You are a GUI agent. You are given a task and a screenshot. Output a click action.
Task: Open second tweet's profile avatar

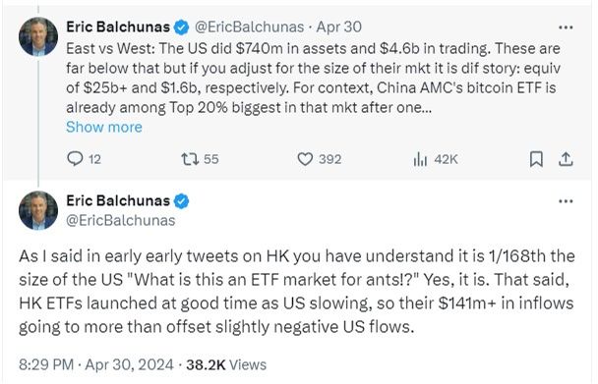38,210
